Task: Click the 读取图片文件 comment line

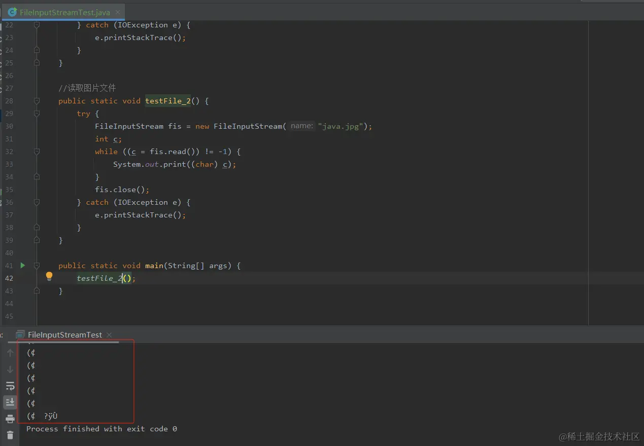Action: pyautogui.click(x=87, y=88)
